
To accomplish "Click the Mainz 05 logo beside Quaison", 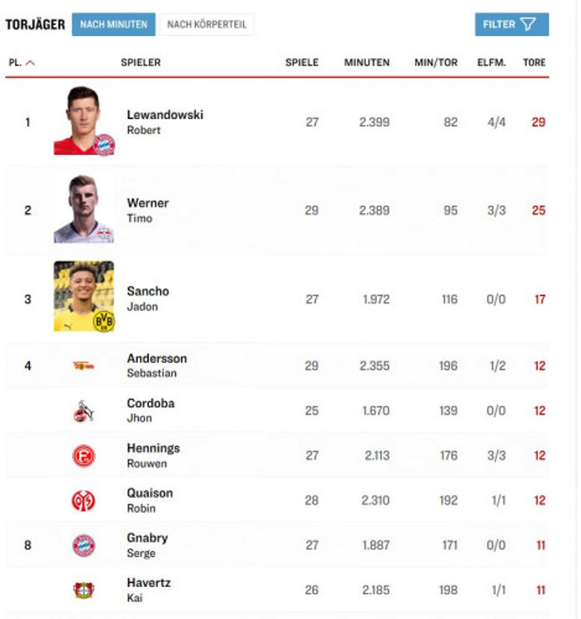I will coord(84,501).
